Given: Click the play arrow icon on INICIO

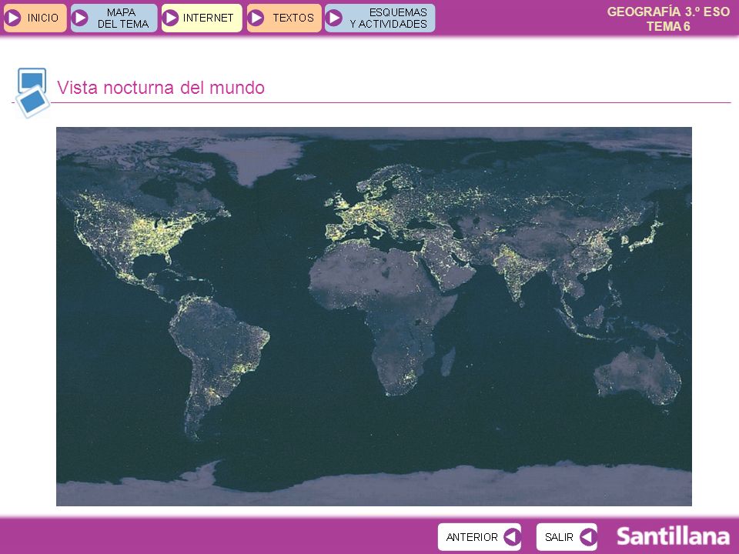Looking at the screenshot, I should (x=13, y=18).
